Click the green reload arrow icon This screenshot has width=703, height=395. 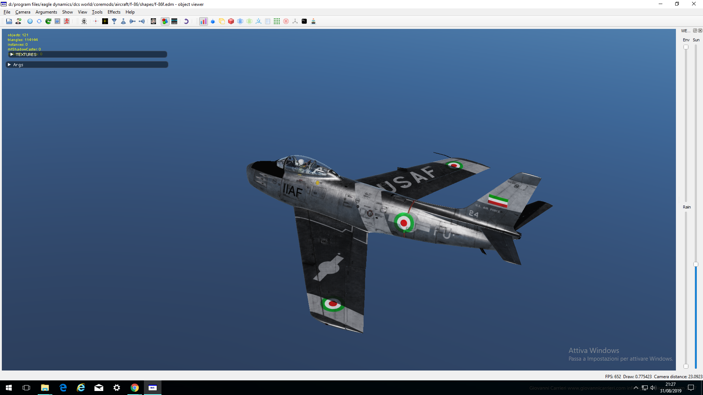click(x=48, y=21)
